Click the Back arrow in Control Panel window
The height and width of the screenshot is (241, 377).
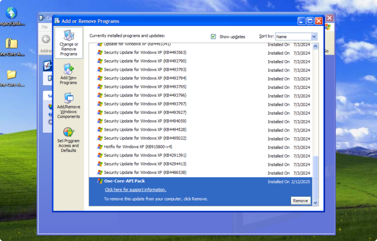point(46,39)
